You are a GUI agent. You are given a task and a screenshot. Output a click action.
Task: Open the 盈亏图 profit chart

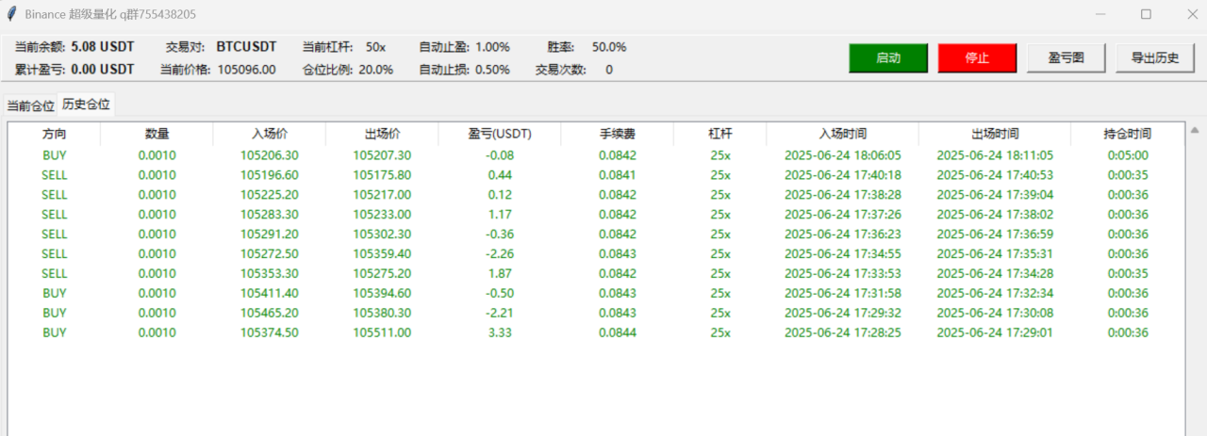click(1064, 58)
